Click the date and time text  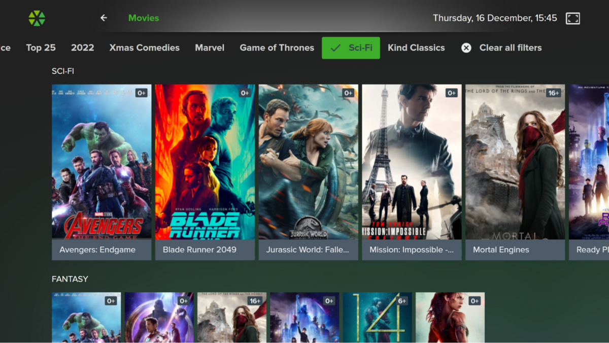pos(495,18)
